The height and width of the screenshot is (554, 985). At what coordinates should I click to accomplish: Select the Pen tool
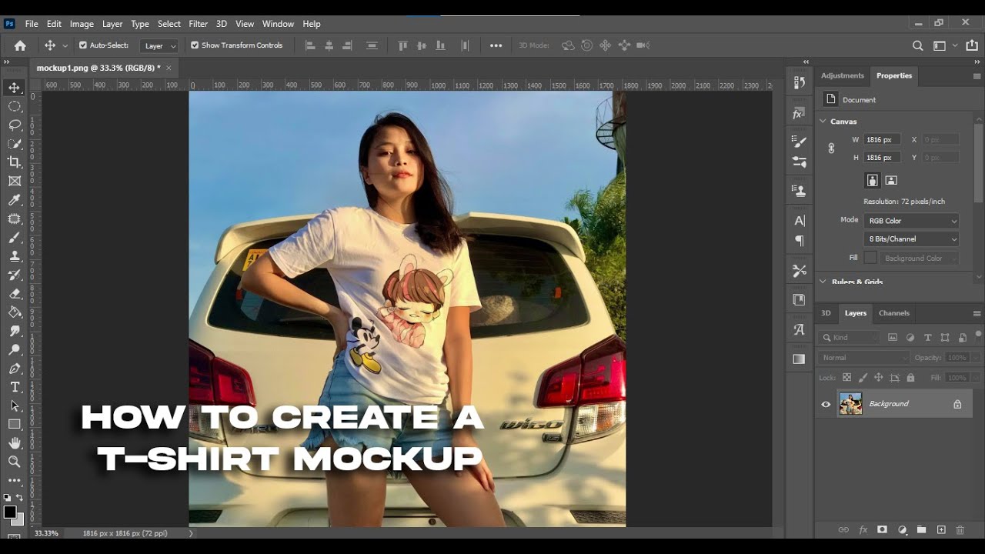click(x=15, y=369)
